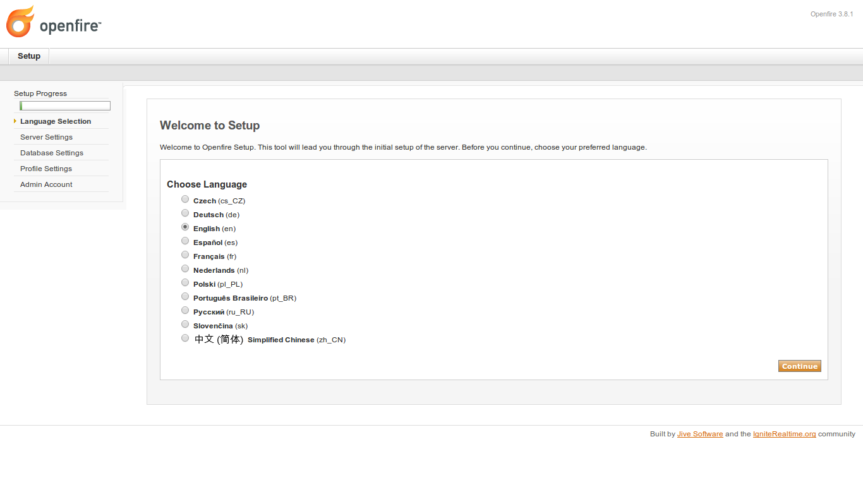
Task: Open the Jive Software link
Action: (700, 434)
